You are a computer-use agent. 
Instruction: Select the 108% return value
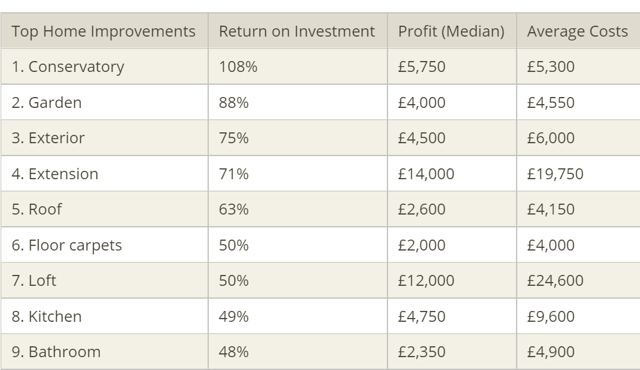238,67
